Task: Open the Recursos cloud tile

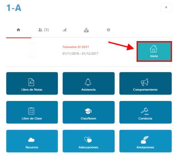Action: pos(32,141)
